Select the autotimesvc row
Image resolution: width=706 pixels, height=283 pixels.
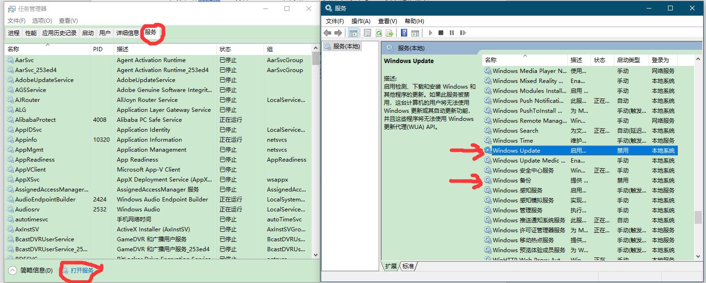point(158,219)
